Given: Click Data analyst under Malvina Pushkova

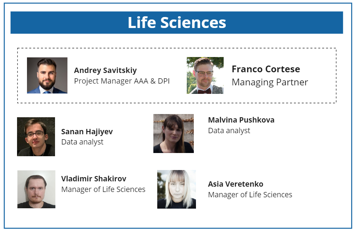Looking at the screenshot, I should (229, 131).
